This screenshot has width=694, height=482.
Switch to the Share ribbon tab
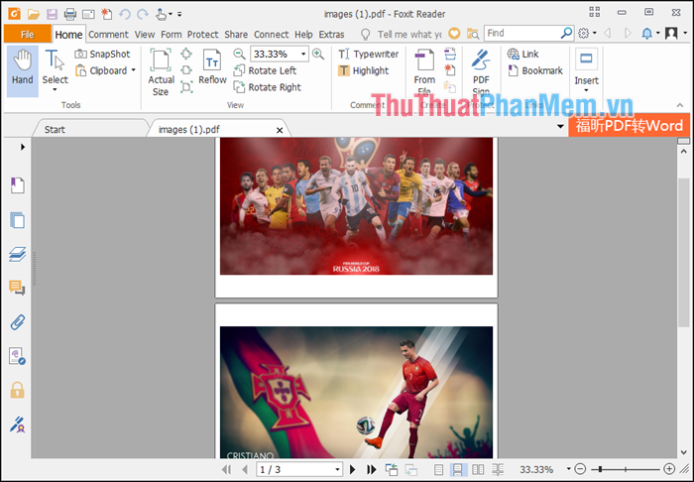pos(236,35)
